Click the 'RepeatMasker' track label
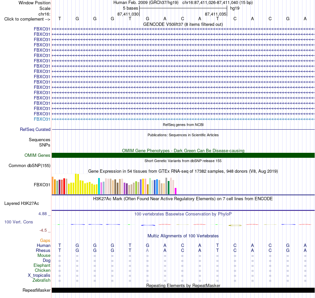The height and width of the screenshot is (298, 315). [36, 290]
